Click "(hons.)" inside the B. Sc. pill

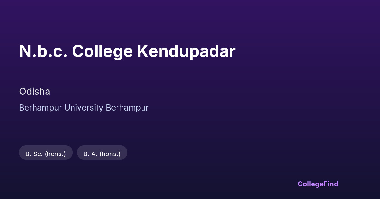click(x=55, y=154)
